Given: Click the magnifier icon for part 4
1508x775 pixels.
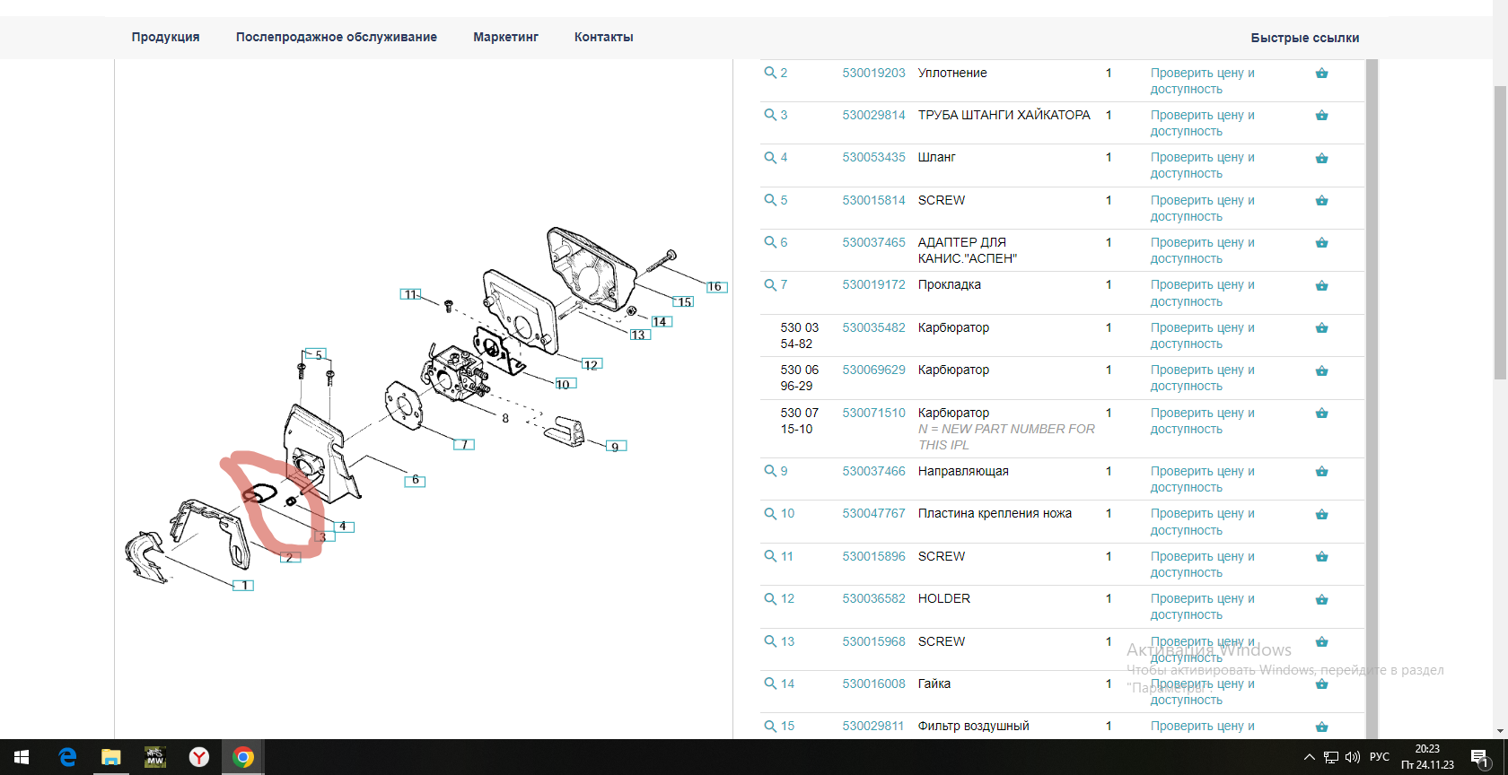Looking at the screenshot, I should [x=770, y=157].
